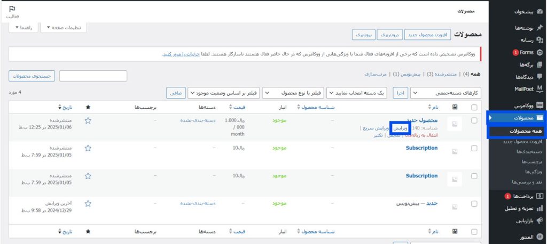
Task: Click the '4 مورد' item count text
Action: [15, 92]
